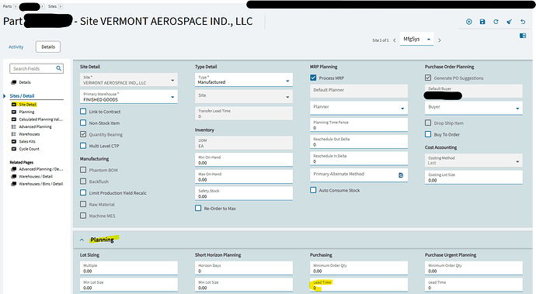
Task: Toggle the side panel layout icon
Action: pos(523,36)
